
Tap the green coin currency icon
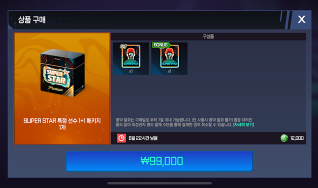284,138
